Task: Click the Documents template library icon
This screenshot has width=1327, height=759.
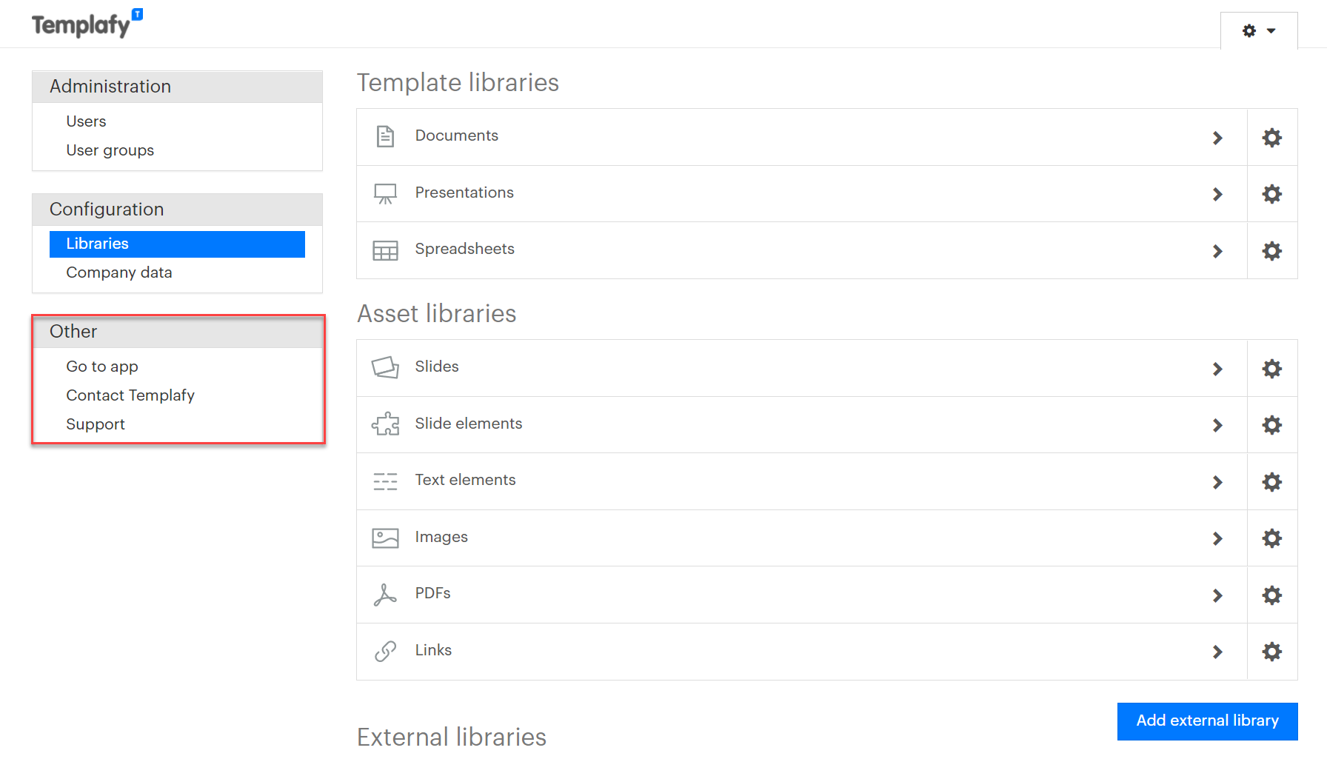Action: [x=385, y=136]
